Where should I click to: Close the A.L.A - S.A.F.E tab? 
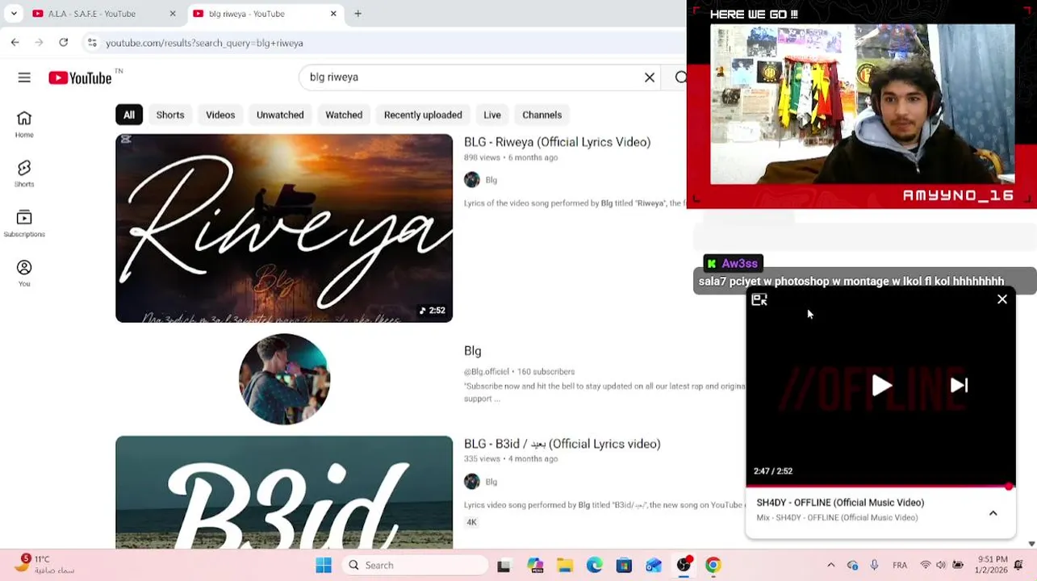click(x=173, y=14)
